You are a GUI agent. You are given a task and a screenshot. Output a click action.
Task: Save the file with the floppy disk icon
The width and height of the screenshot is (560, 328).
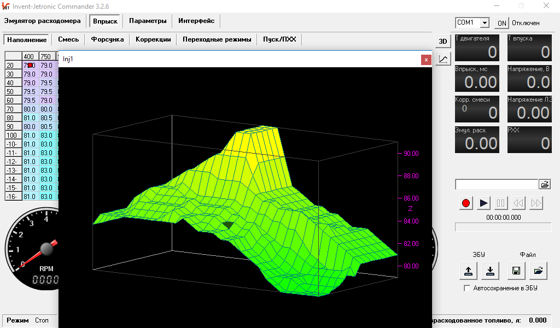[516, 271]
